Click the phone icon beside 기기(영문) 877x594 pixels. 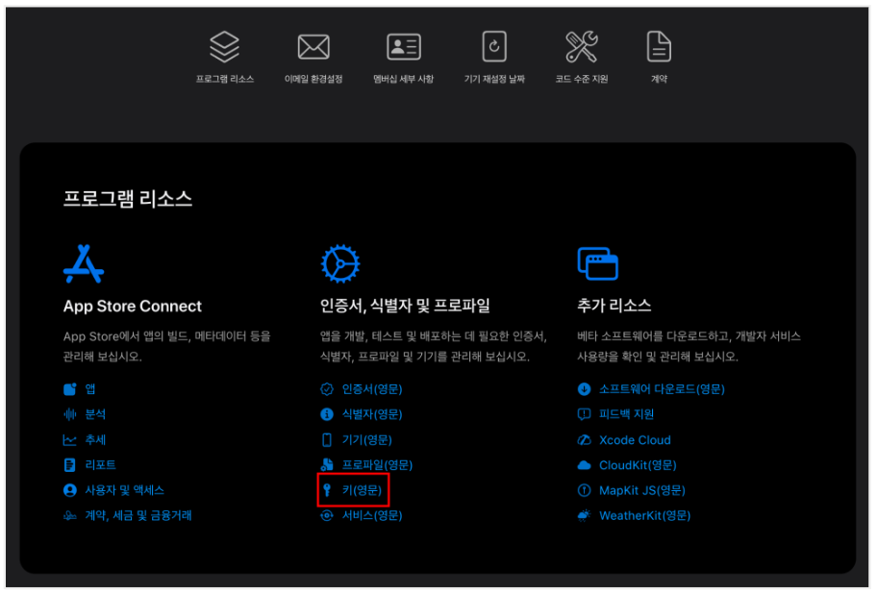click(x=327, y=440)
